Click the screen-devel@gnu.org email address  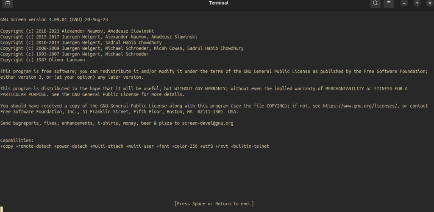pos(208,123)
